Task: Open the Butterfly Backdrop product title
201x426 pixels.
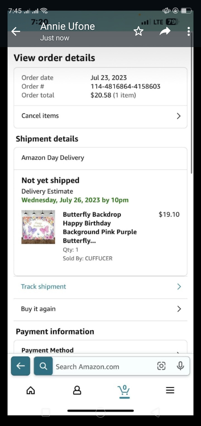Action: coord(100,227)
